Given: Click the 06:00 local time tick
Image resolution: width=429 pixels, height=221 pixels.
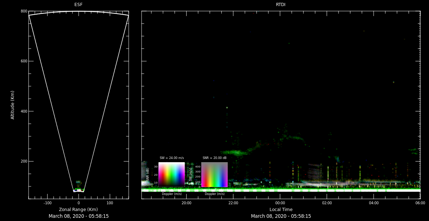Looking at the screenshot, I should point(420,203).
